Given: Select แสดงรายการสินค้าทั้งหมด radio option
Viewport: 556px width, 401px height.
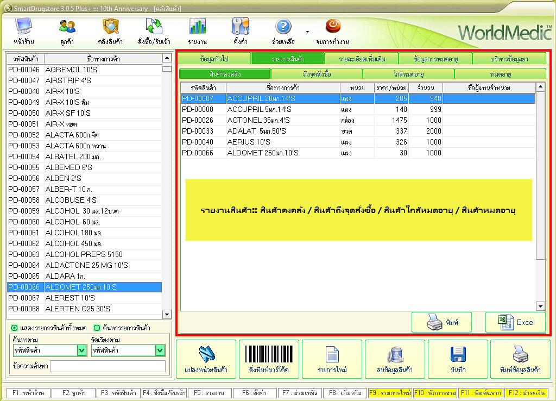Looking at the screenshot, I should 14,328.
